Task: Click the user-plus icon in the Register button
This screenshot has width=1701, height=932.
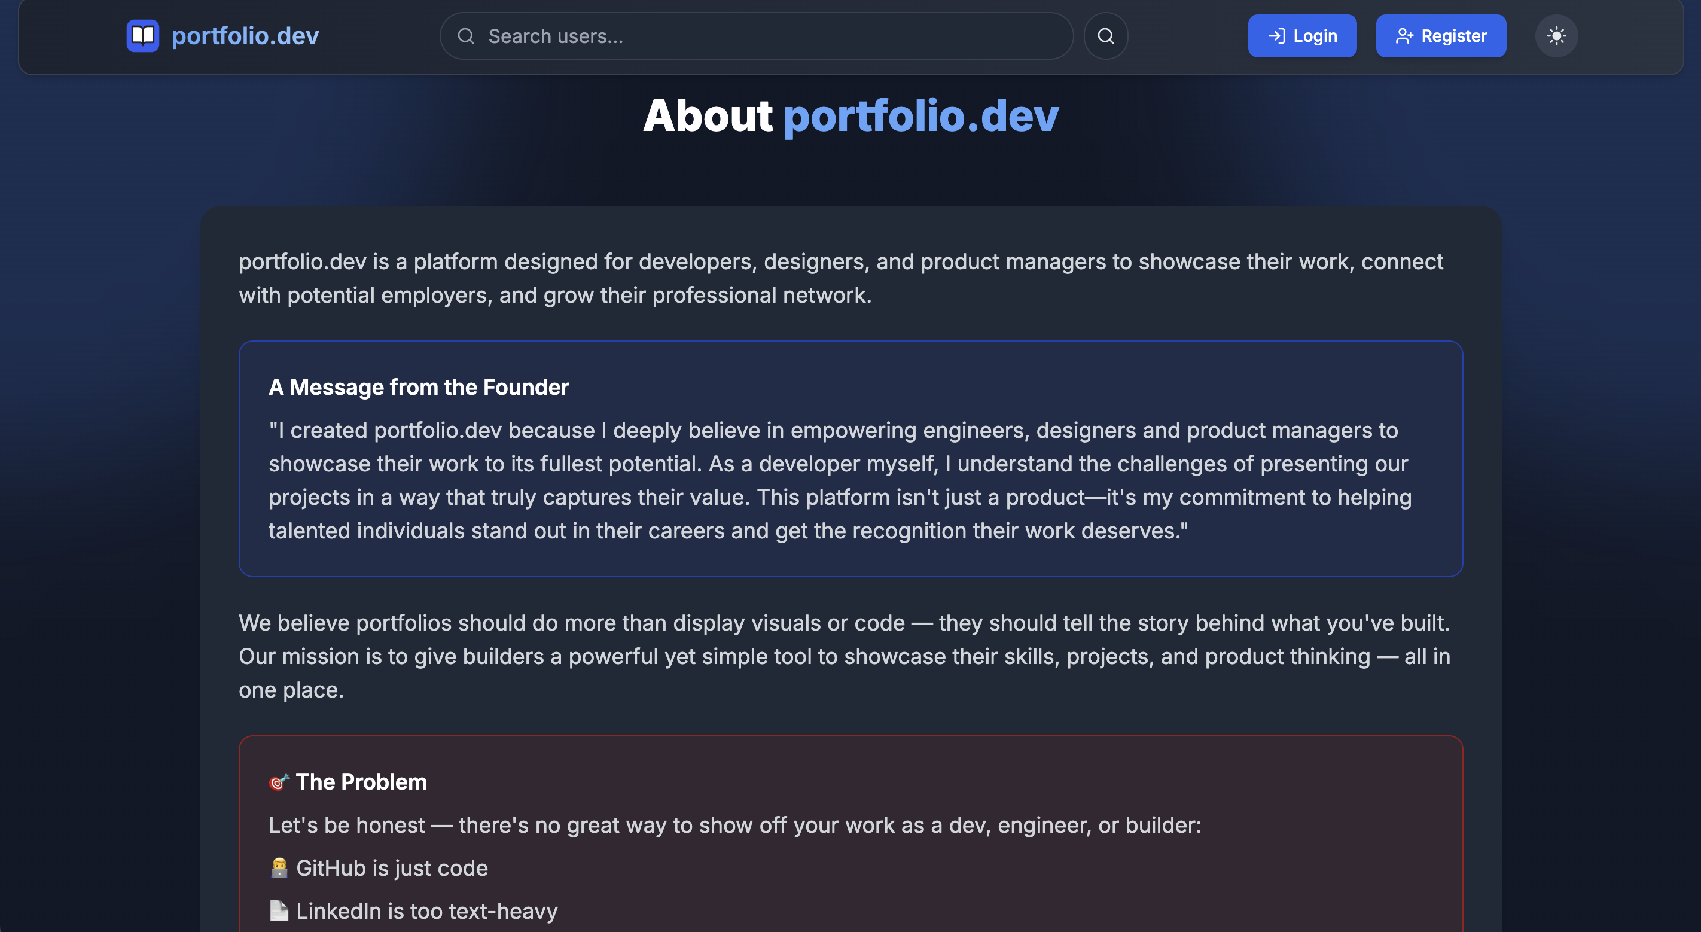Action: coord(1404,36)
